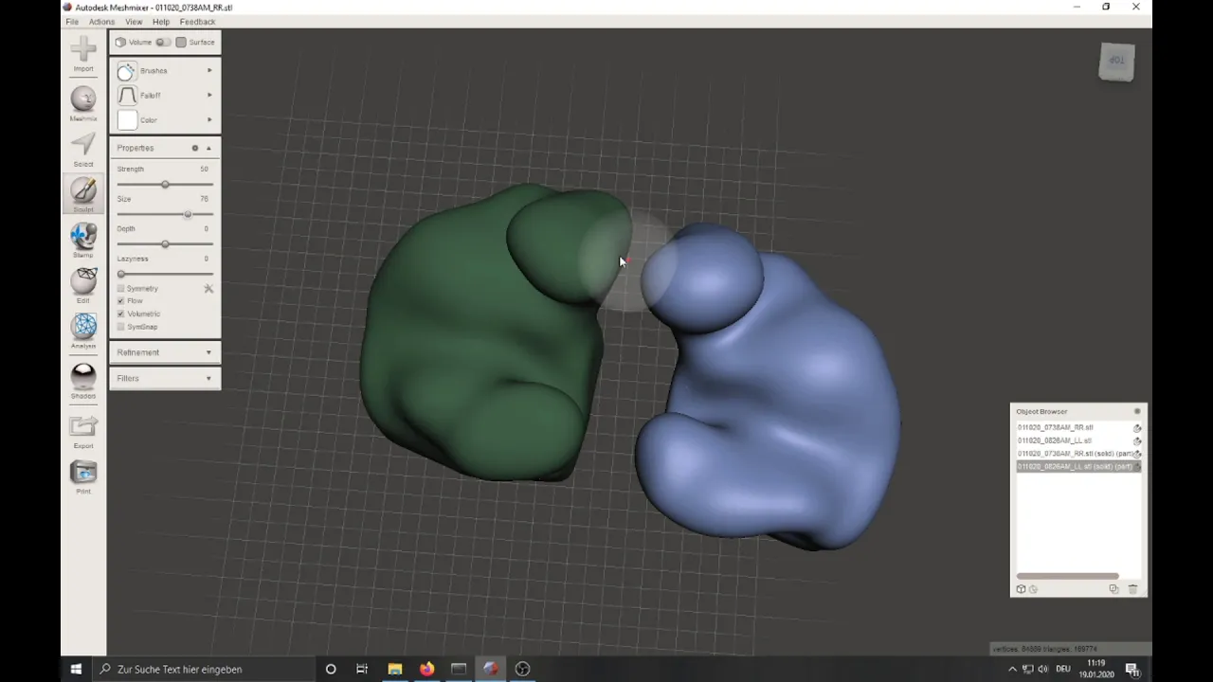Click the taskbar clock showing 11:19

[1096, 669]
